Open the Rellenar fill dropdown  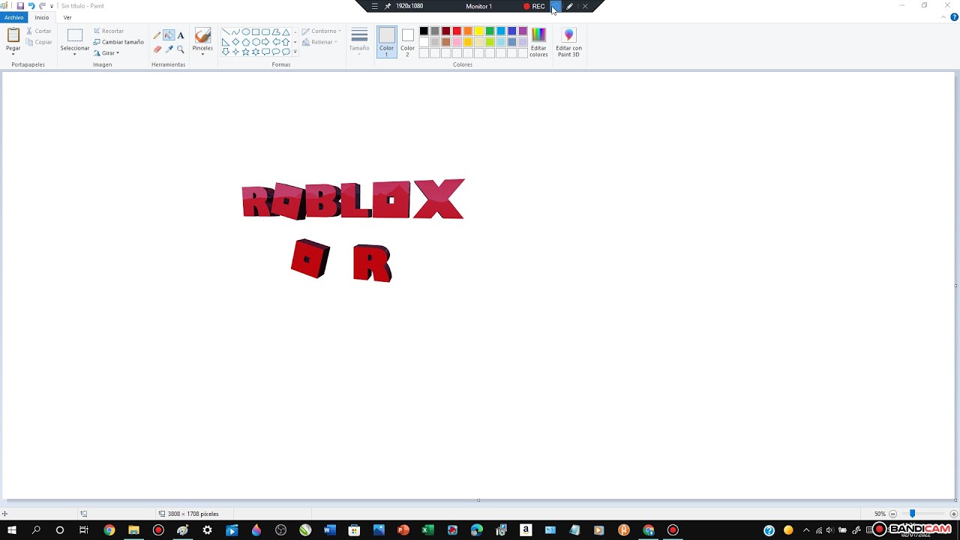[x=319, y=42]
